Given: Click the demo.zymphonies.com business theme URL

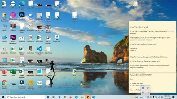Looking at the screenshot, I should pyautogui.click(x=150, y=67).
